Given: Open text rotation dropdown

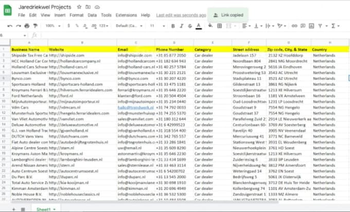Looking at the screenshot, I should coord(282,26).
